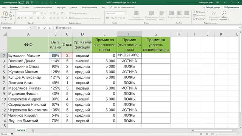Switch to the Формулы tab
This screenshot has height=136, width=242.
coord(61,8)
